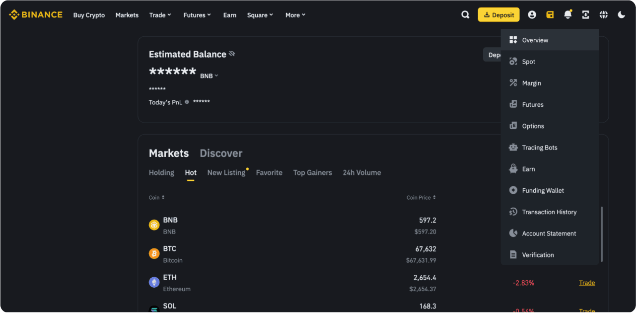The width and height of the screenshot is (636, 313).
Task: Switch to the Top Gainers tab
Action: pos(312,173)
